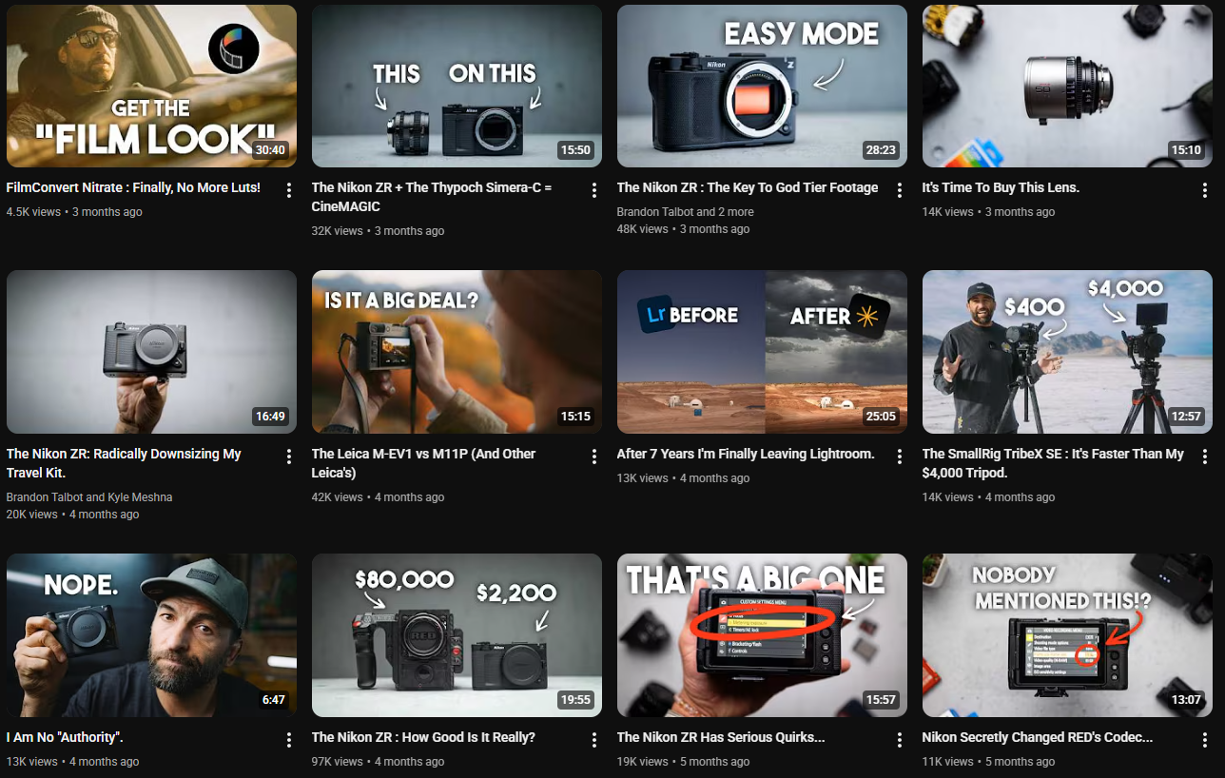Open three-dot menu for Leica M-EV1 vs M11P

594,457
